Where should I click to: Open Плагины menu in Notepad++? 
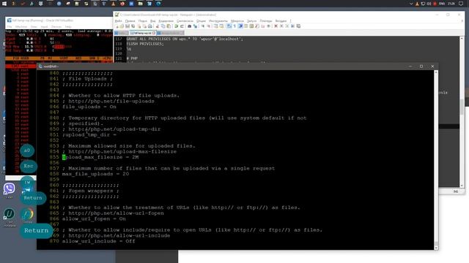265,21
